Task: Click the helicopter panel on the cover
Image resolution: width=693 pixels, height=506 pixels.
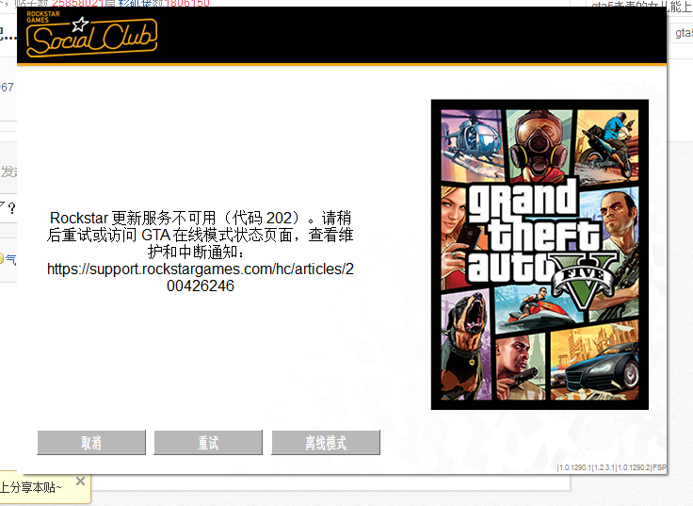Action: click(473, 144)
